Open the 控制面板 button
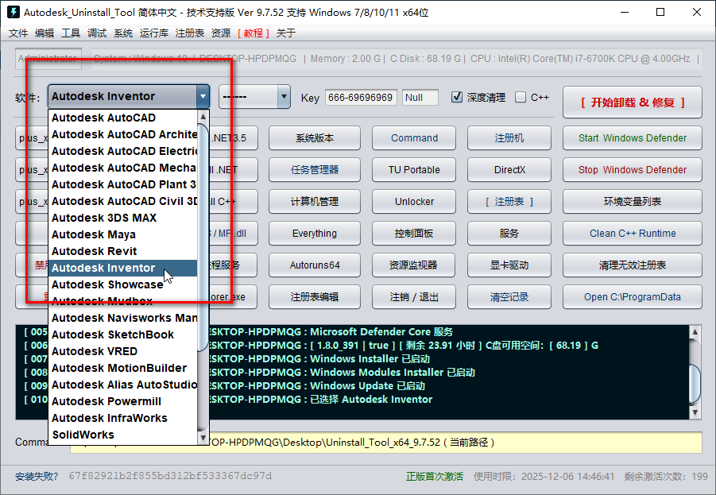716x495 pixels. [414, 234]
